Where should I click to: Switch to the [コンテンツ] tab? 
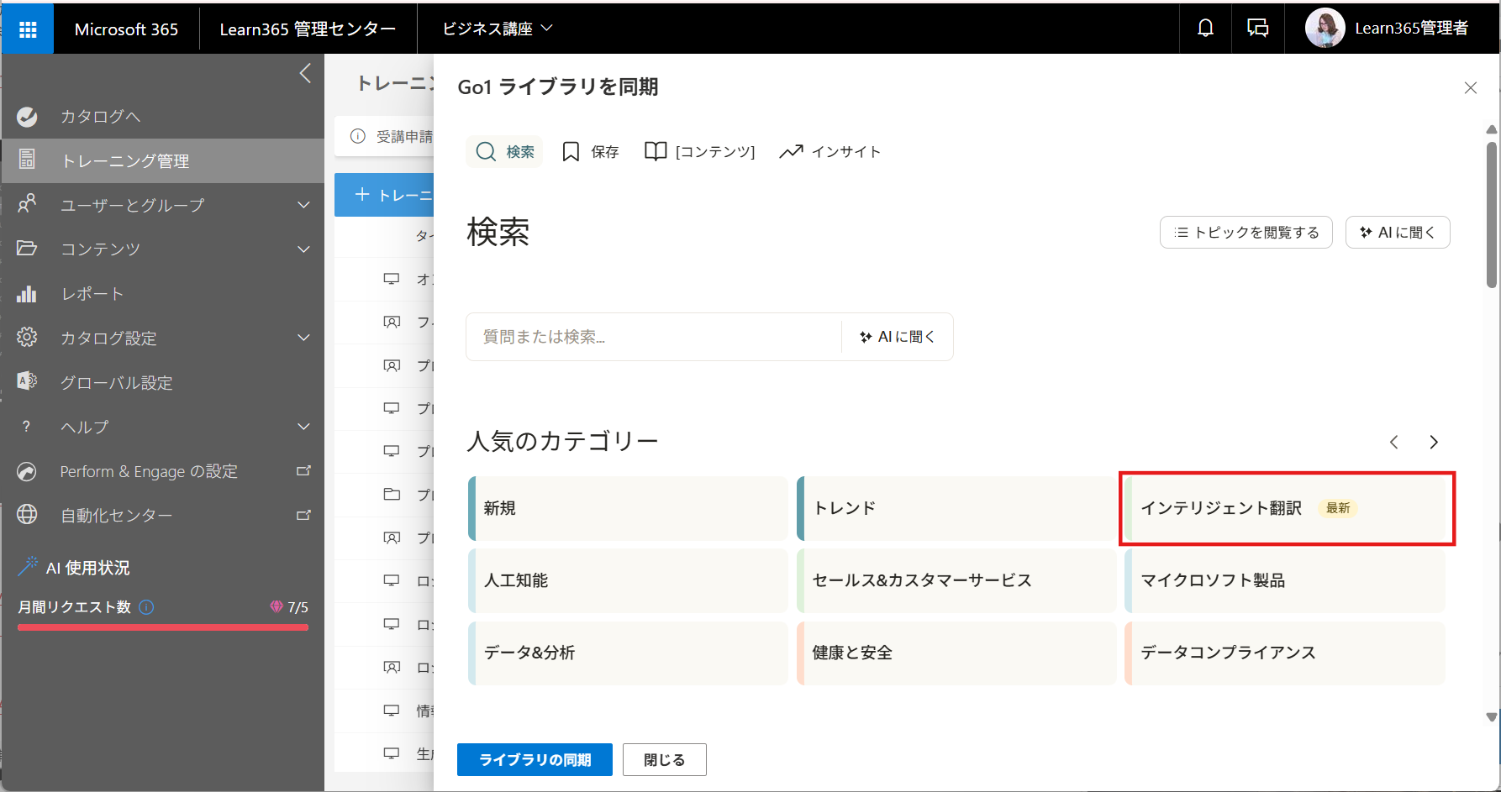pos(700,152)
